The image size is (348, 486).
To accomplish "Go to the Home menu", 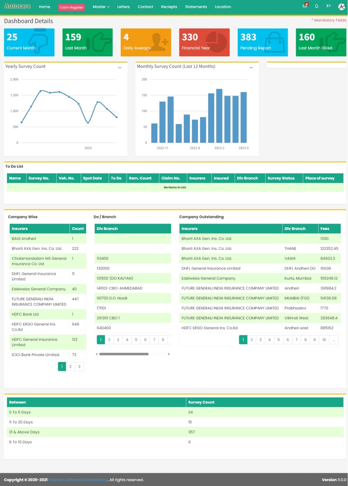I will (45, 7).
